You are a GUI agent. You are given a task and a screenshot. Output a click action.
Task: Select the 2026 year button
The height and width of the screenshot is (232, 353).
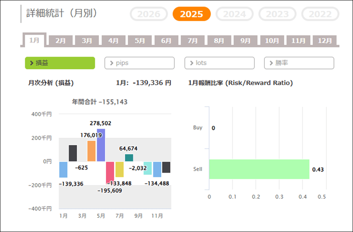(149, 14)
